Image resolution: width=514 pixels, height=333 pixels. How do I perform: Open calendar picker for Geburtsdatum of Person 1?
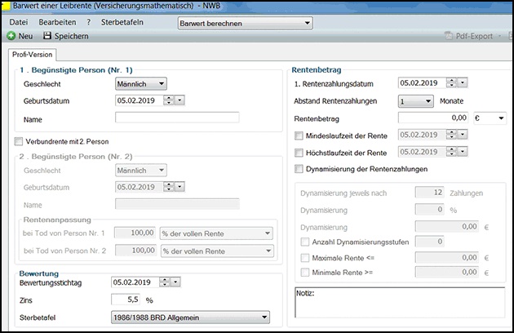pos(180,100)
